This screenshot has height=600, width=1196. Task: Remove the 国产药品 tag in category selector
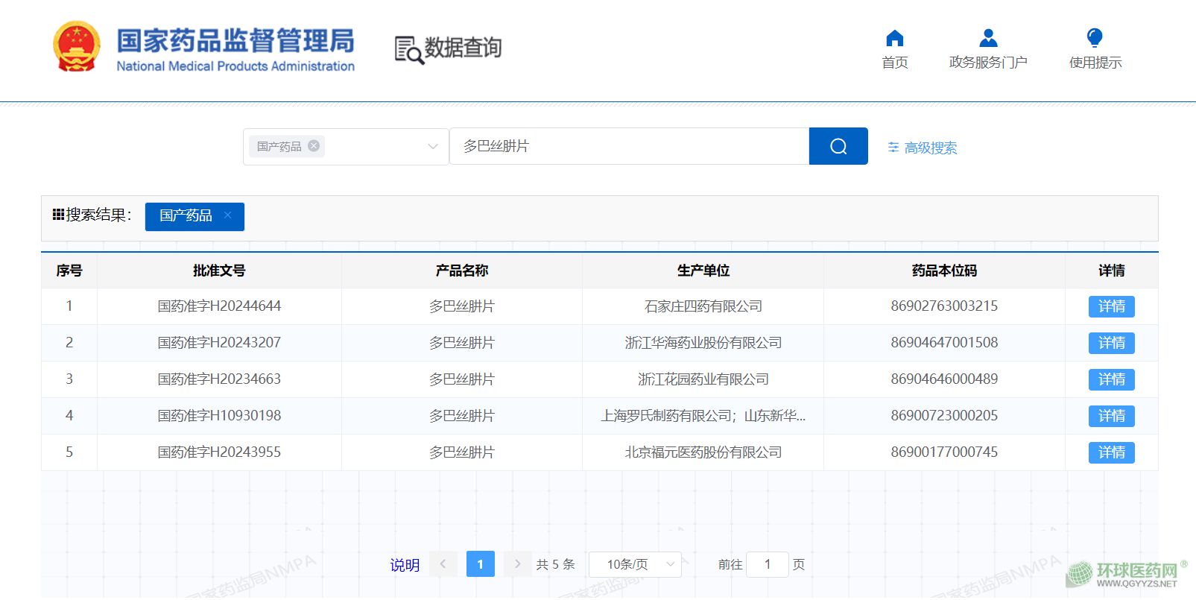[314, 146]
